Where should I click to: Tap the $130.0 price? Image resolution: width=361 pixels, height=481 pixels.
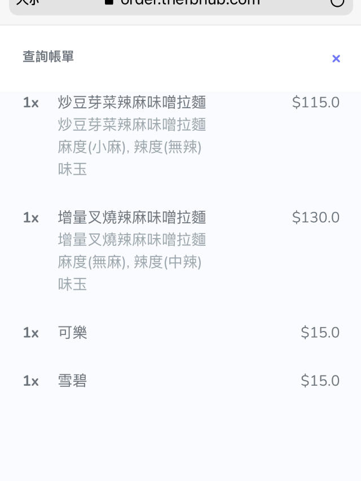point(315,218)
